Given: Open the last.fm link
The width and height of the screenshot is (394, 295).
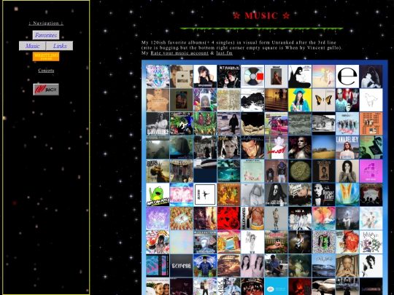Looking at the screenshot, I should pos(225,53).
